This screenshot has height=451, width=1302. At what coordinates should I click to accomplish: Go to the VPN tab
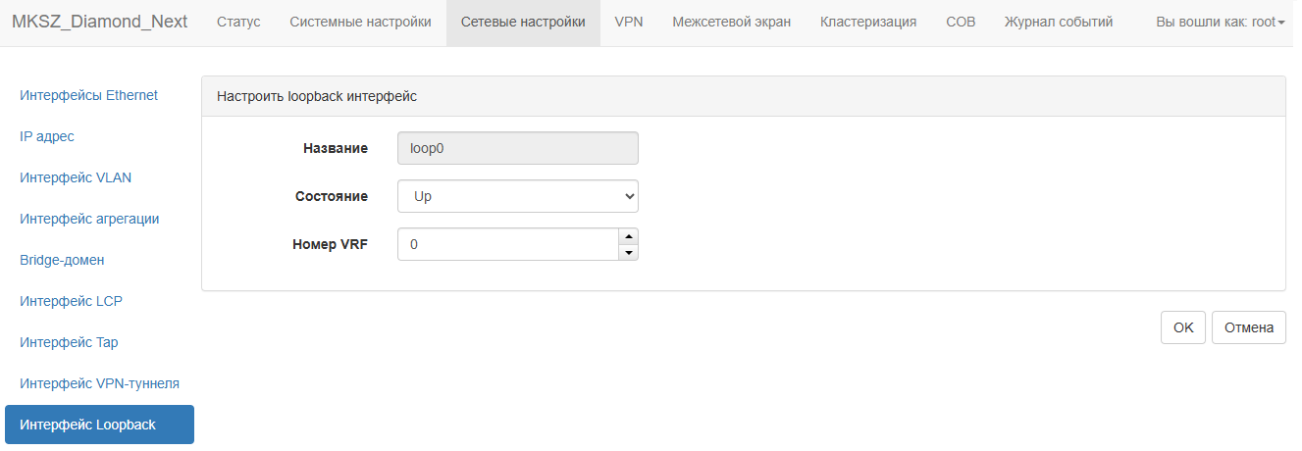click(629, 23)
